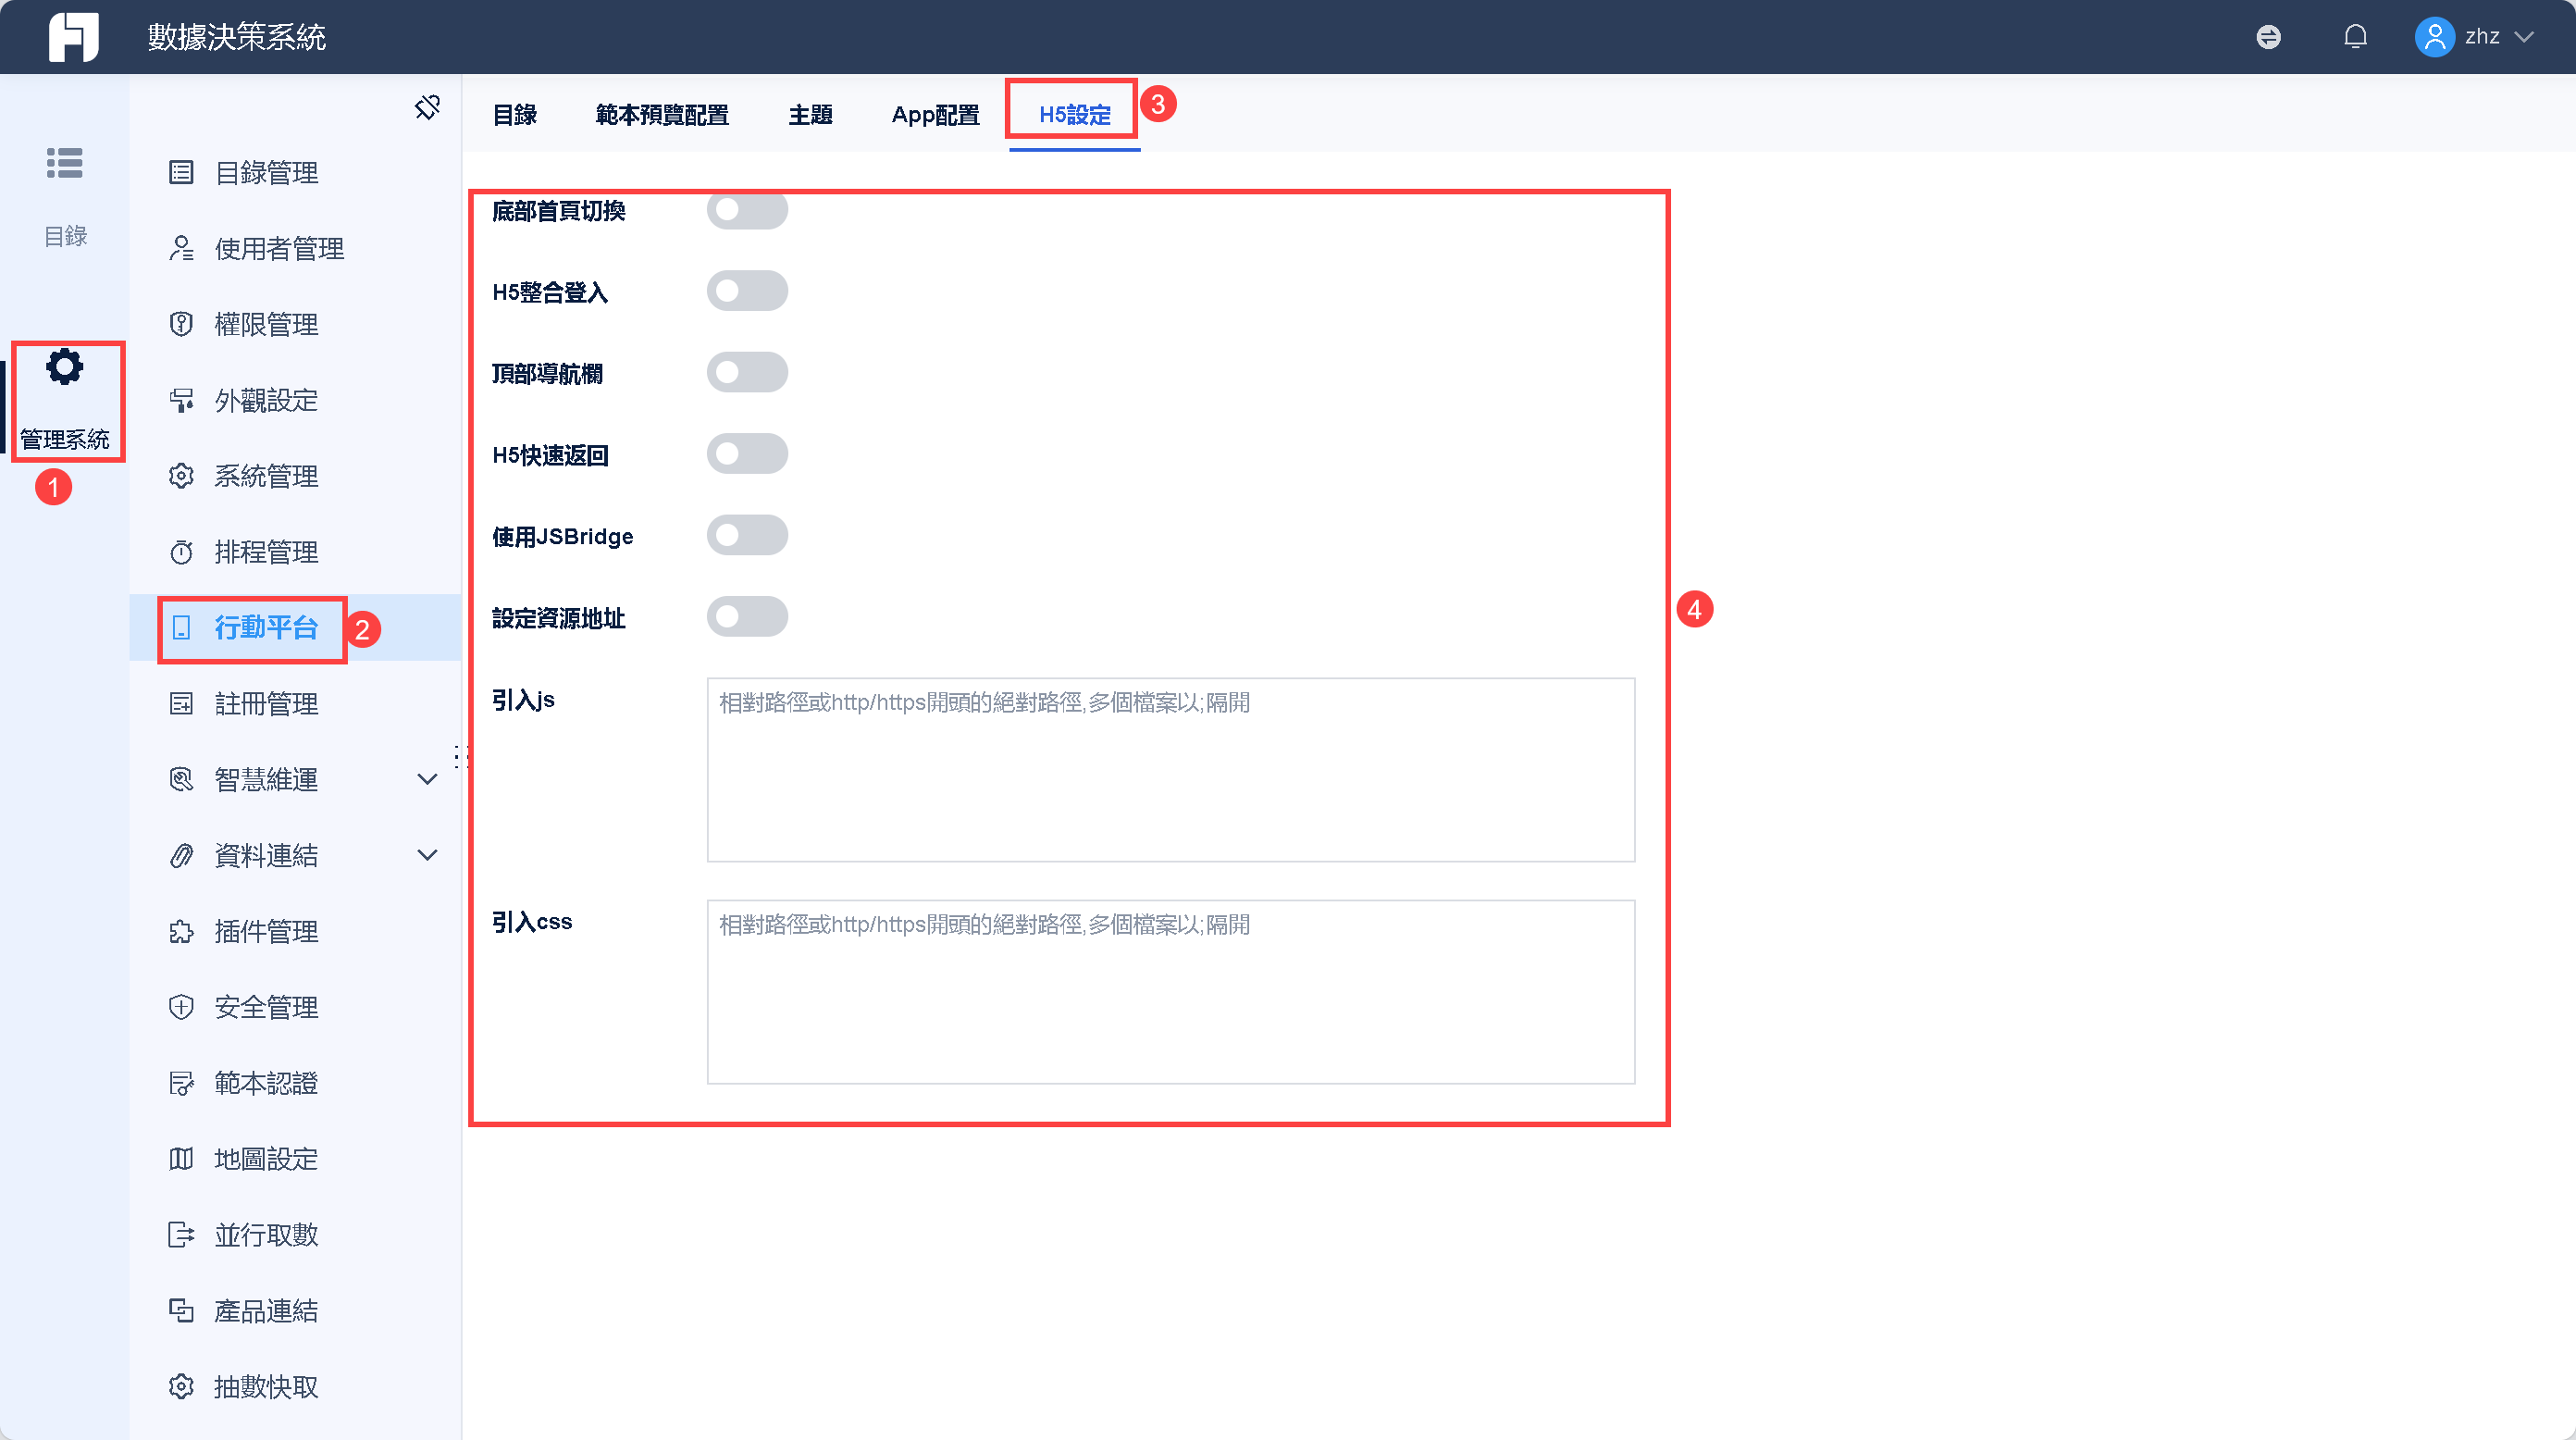2576x1440 pixels.
Task: Open the notification bell
Action: tap(2355, 37)
